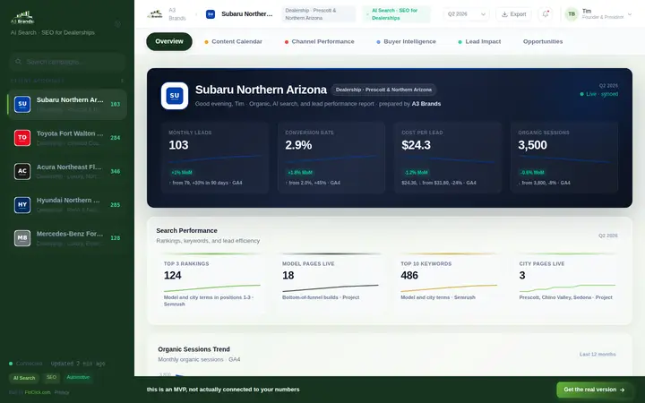The width and height of the screenshot is (645, 403).
Task: Click the 346 lead count on the Acura row
Action: [116, 171]
